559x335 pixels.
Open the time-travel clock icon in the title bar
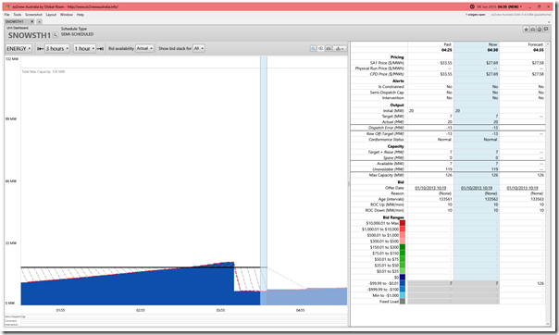pyautogui.click(x=472, y=6)
